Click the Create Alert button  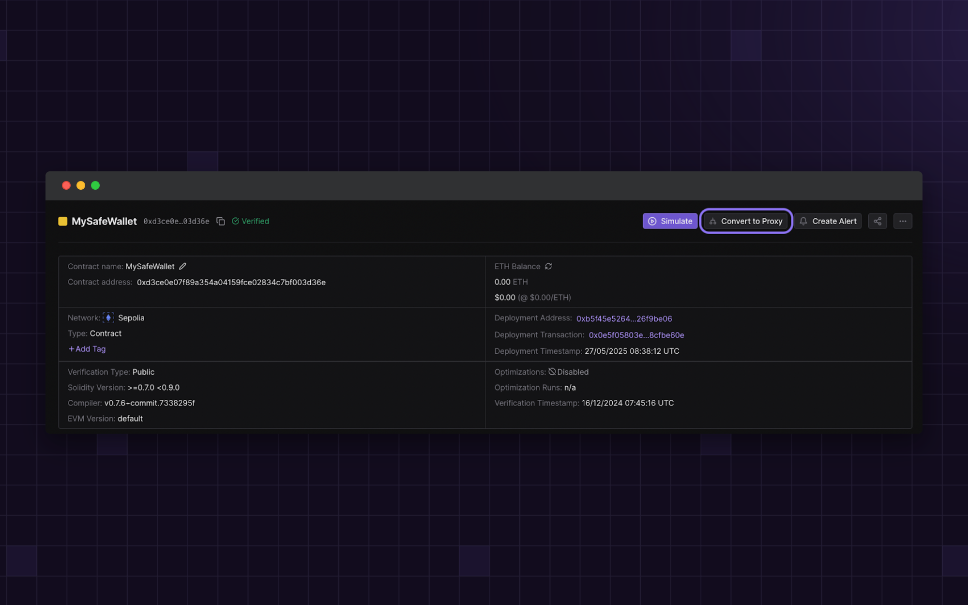[x=828, y=221]
